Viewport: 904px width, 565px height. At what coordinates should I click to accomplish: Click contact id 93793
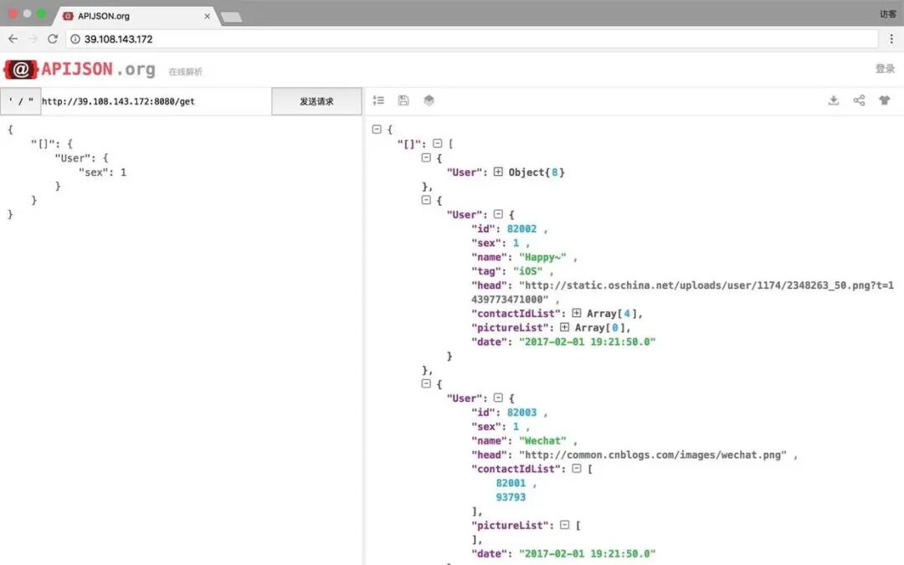tap(511, 497)
